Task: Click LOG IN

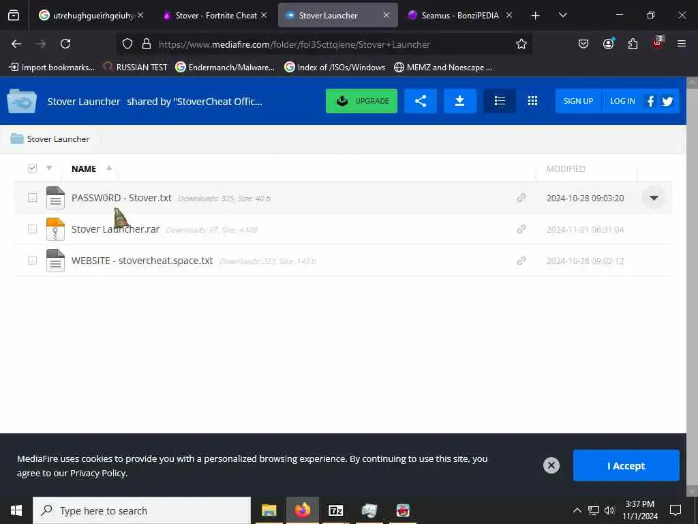Action: coord(622,101)
